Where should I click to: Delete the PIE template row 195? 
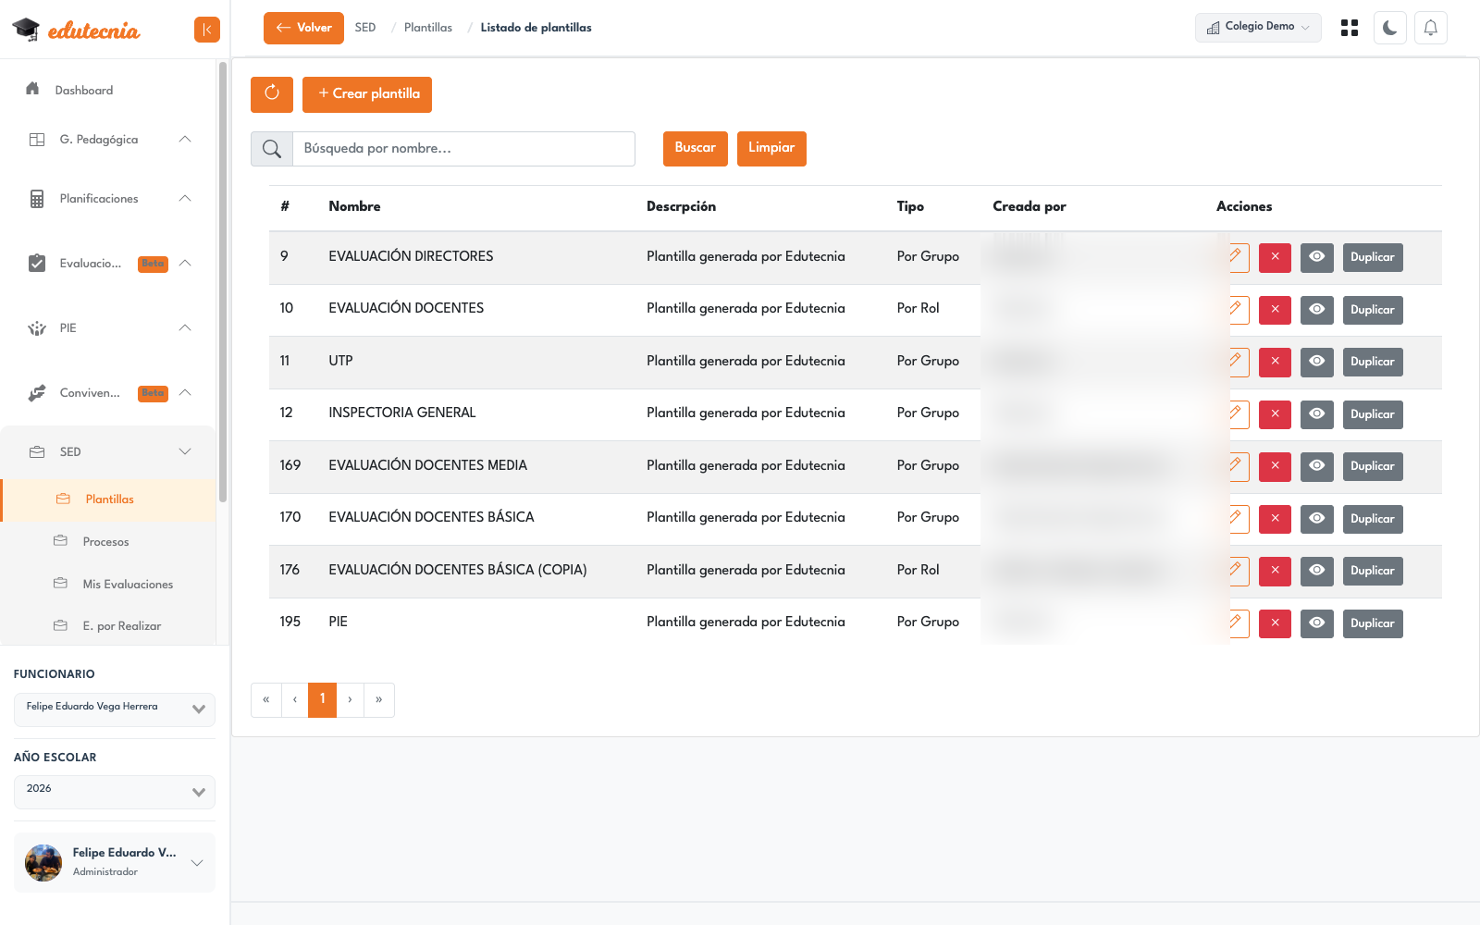(x=1275, y=623)
